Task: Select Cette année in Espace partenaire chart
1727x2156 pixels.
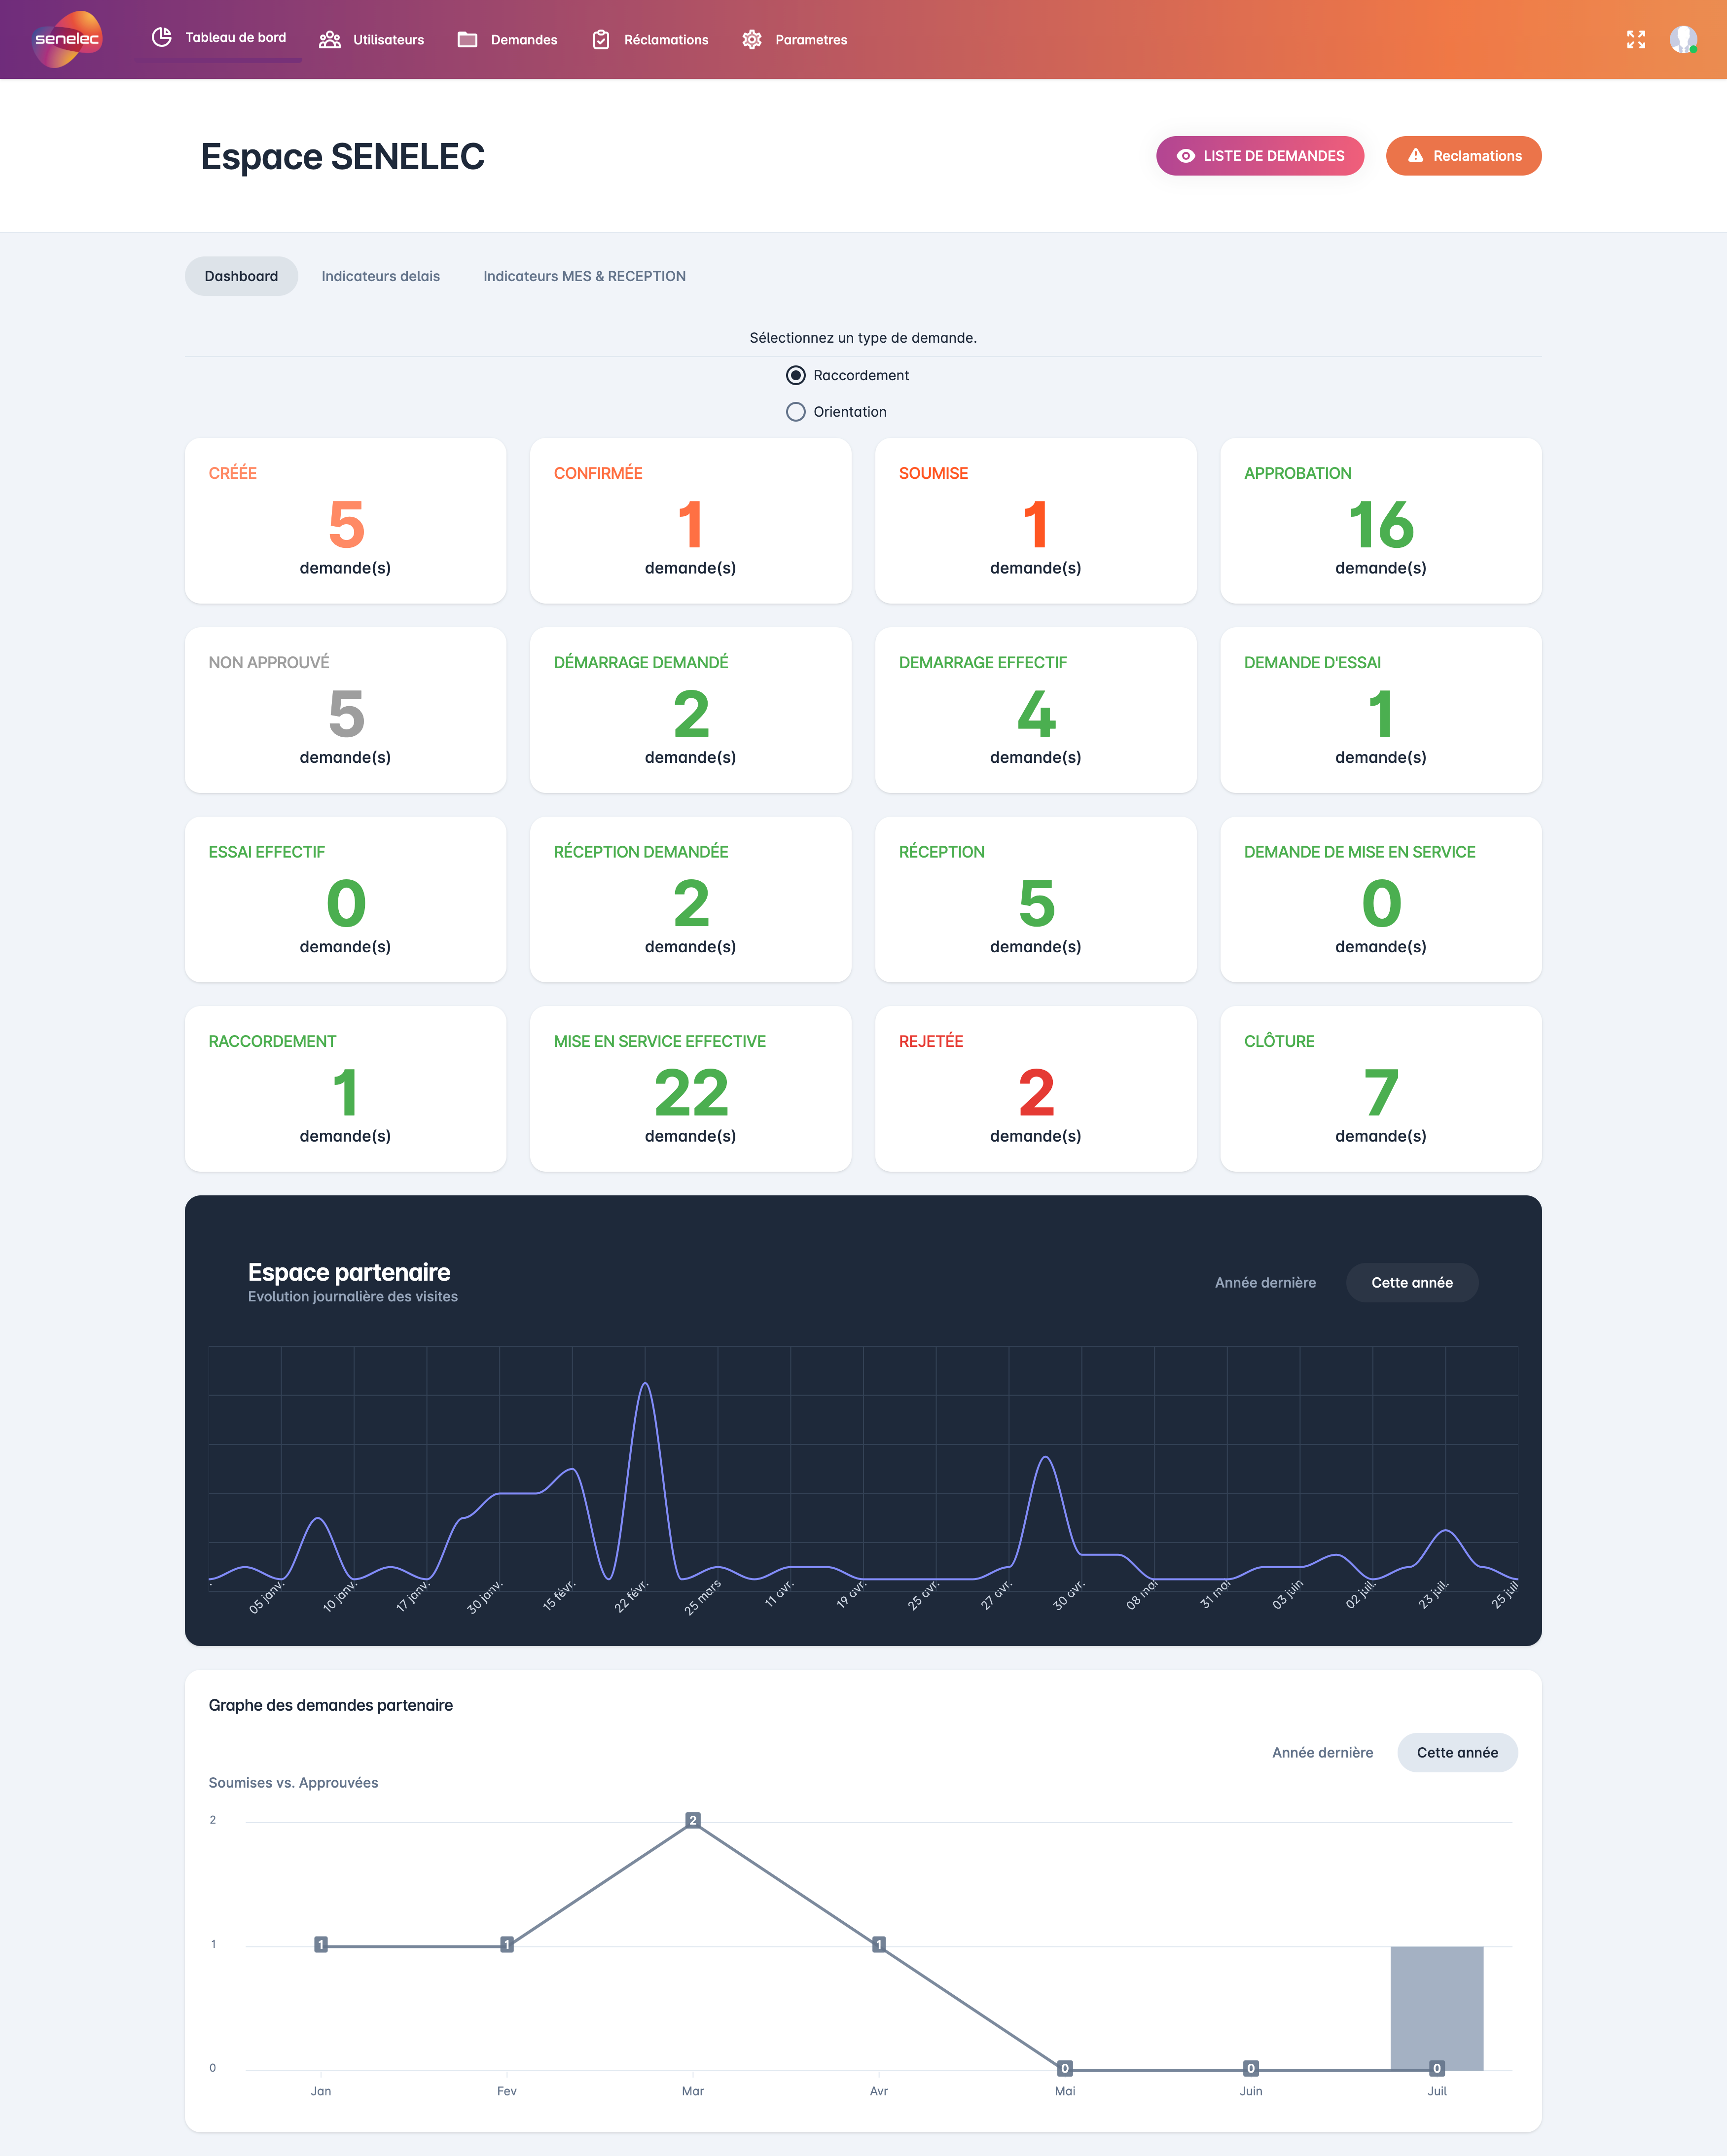Action: click(x=1411, y=1283)
